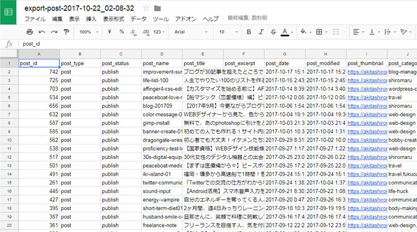This screenshot has height=232, width=417.
Task: Format as currency with yen icon
Action: 109,32
